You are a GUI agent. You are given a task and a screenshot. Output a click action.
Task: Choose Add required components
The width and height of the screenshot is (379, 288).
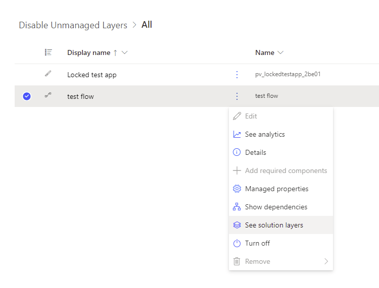(x=281, y=170)
